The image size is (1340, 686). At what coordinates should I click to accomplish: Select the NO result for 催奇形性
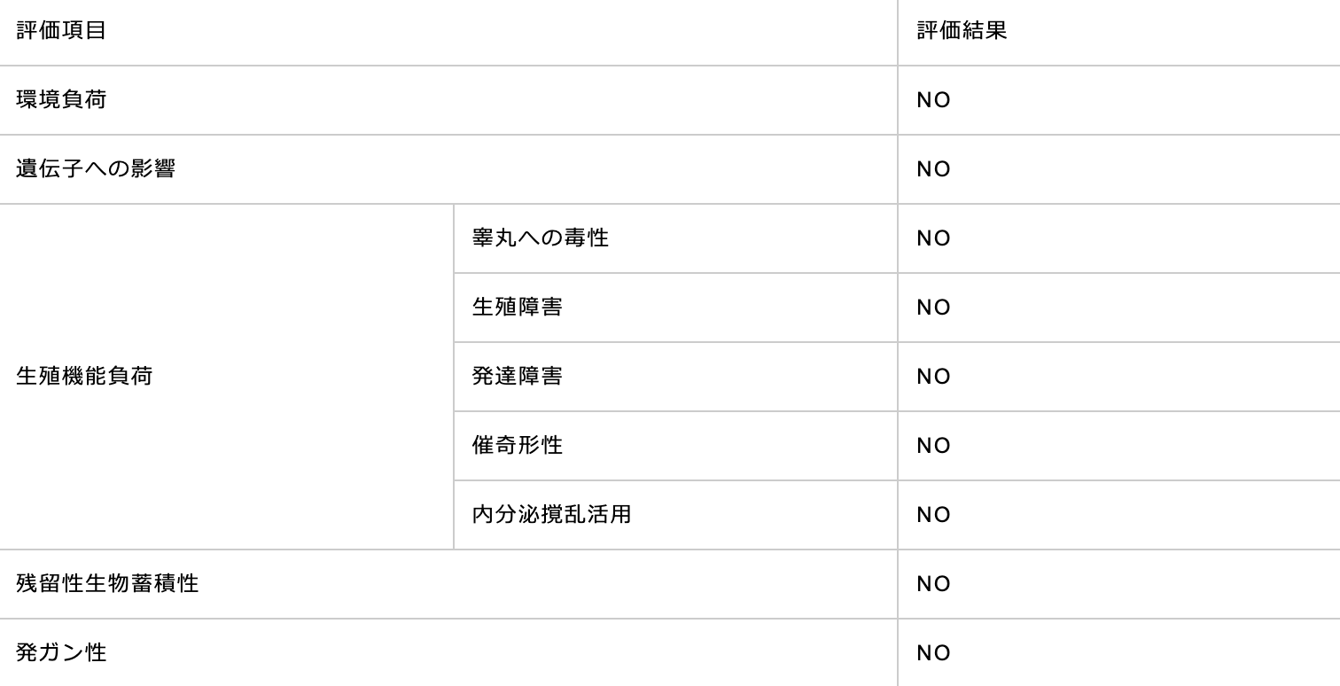1119,446
